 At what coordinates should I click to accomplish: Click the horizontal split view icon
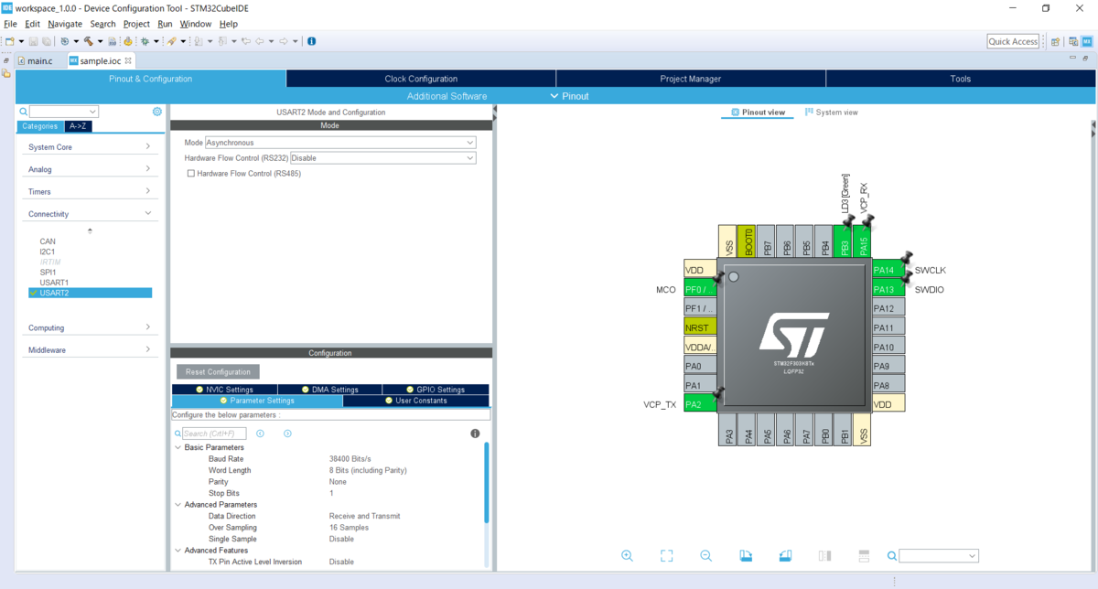pyautogui.click(x=864, y=556)
